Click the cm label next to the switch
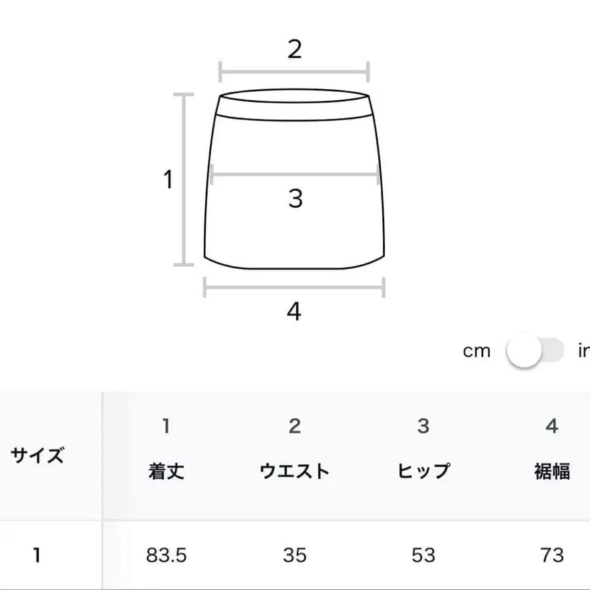Viewport: 590px width, 590px height. tap(478, 351)
